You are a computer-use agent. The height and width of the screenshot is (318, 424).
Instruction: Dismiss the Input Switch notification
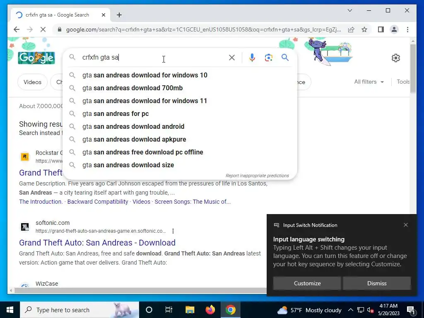(x=377, y=283)
